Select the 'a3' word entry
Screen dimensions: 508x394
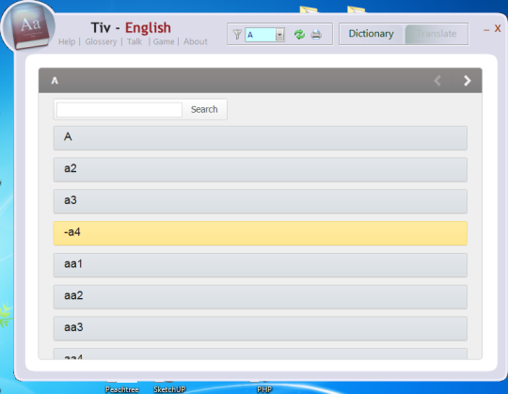point(261,201)
